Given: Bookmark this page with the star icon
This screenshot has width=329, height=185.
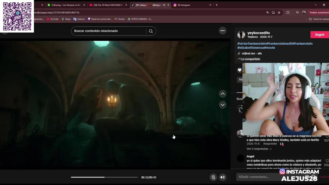Looking at the screenshot, I should [279, 13].
